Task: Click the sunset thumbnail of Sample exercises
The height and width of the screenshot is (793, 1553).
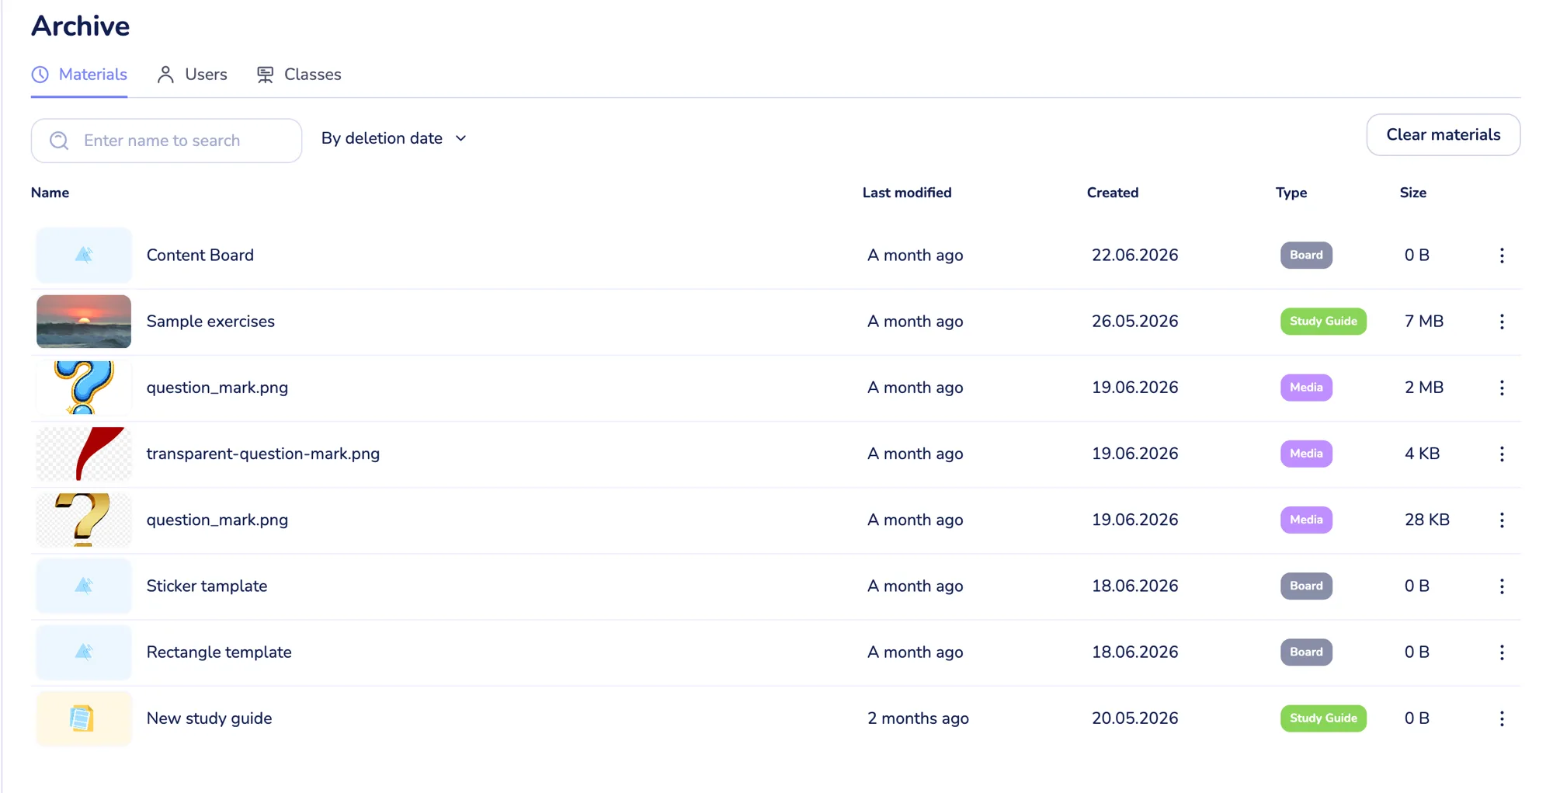Action: [84, 322]
